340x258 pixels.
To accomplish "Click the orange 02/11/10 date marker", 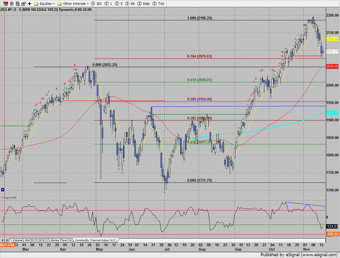I will [7, 245].
